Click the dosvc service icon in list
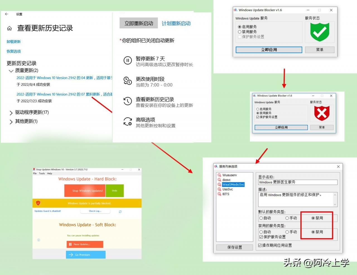Viewport: 357px width, 275px height. pos(219,180)
